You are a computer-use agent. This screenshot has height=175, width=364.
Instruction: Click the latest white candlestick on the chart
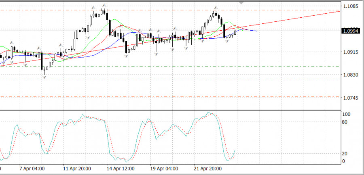(235, 32)
